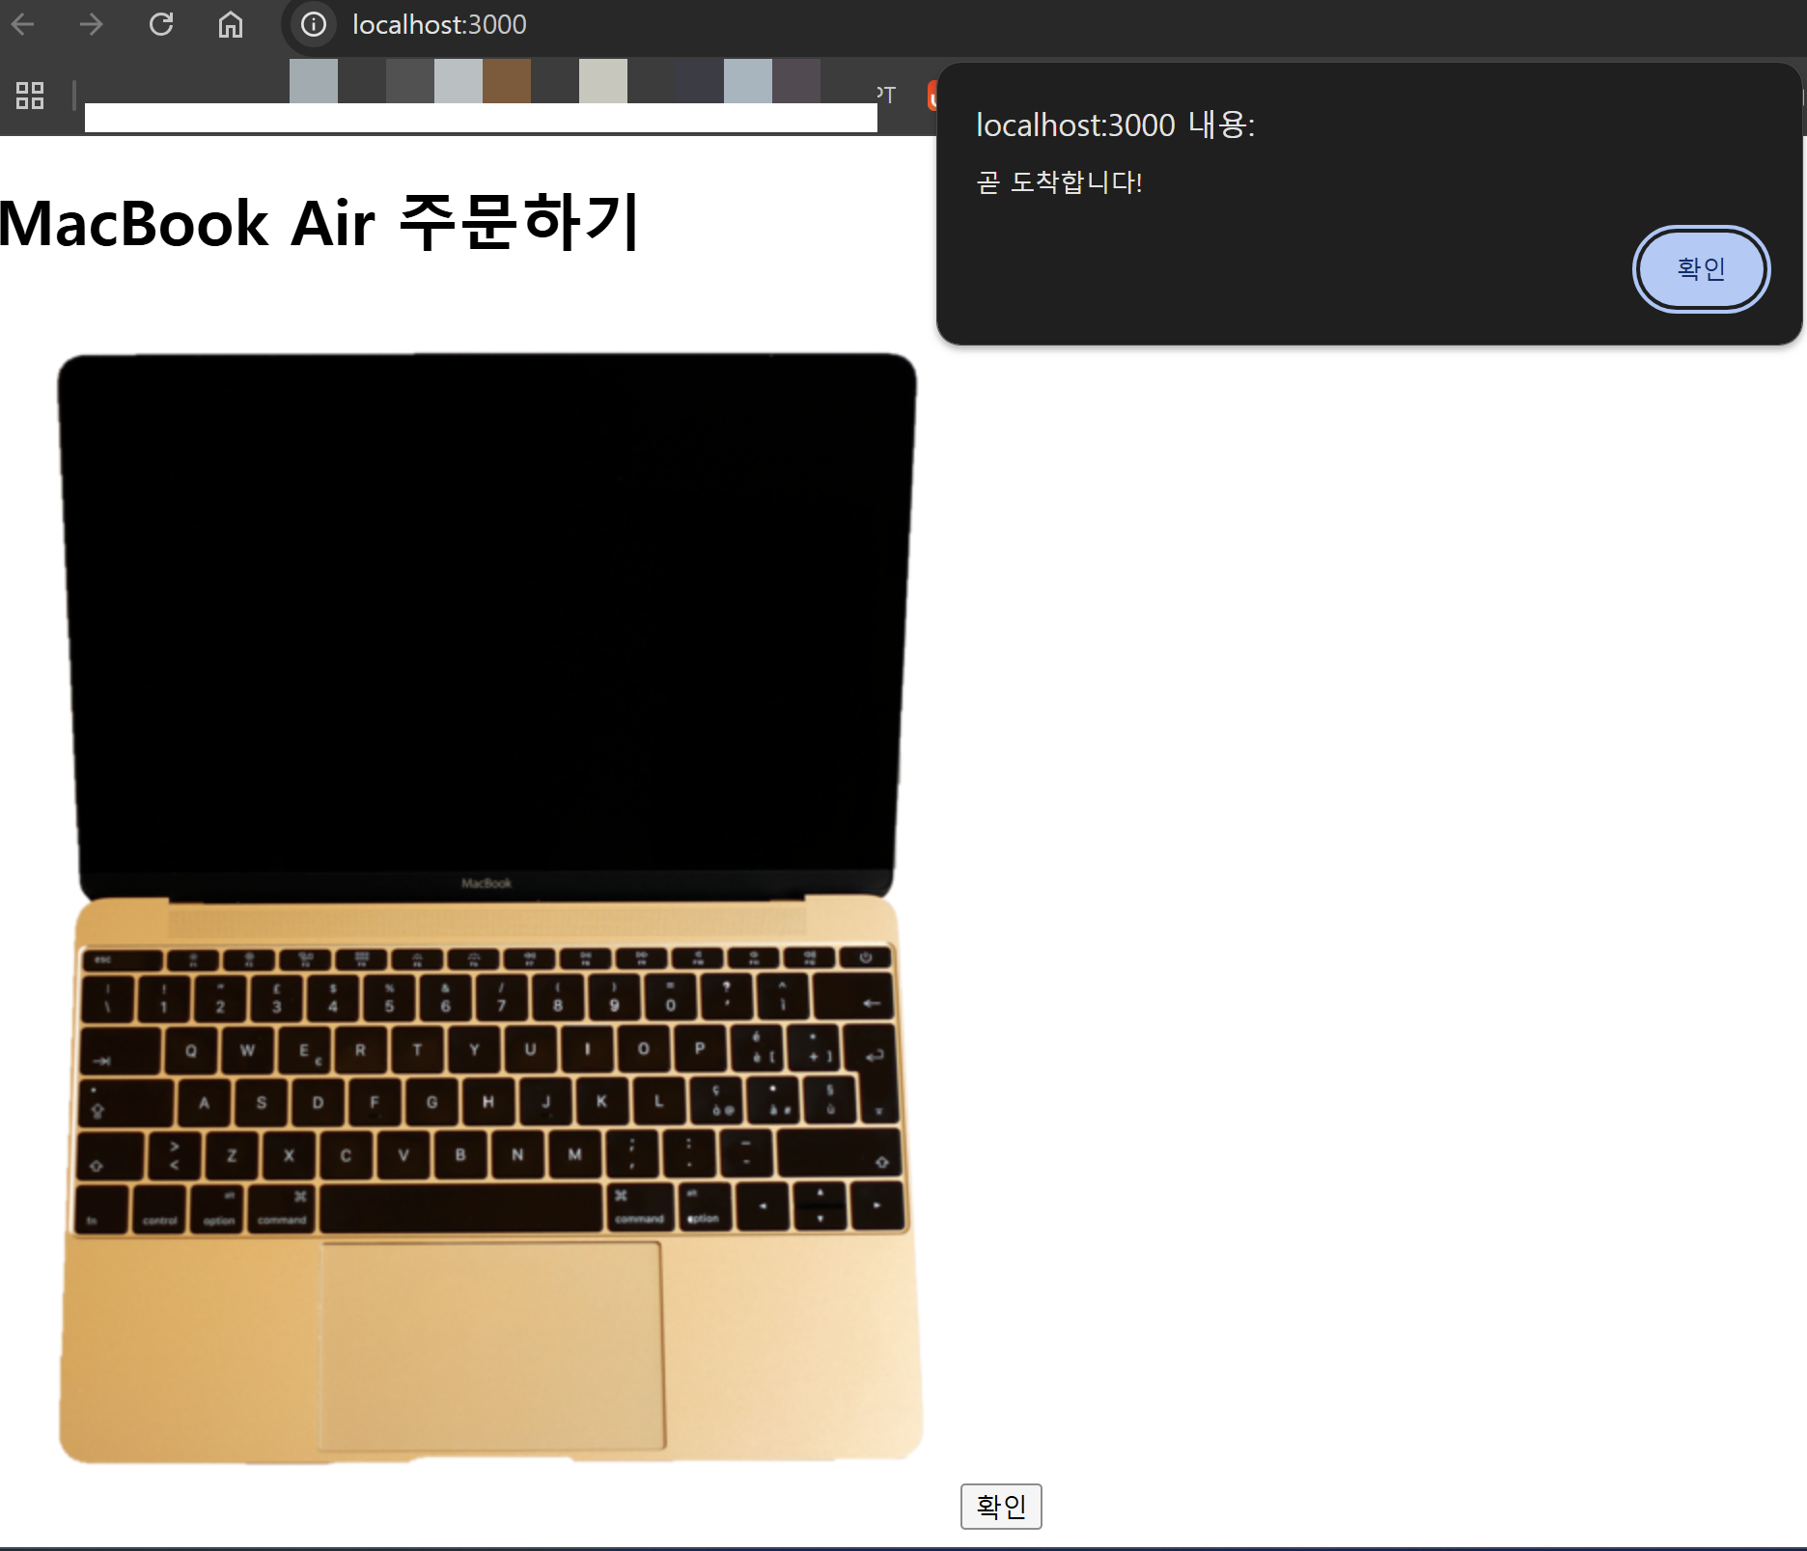Confirm the alert with the blue 확인 button
This screenshot has height=1551, width=1807.
point(1701,268)
